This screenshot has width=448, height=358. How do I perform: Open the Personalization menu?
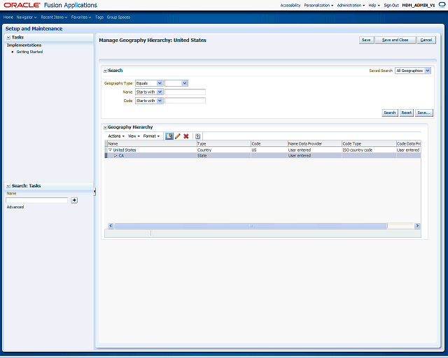(318, 5)
